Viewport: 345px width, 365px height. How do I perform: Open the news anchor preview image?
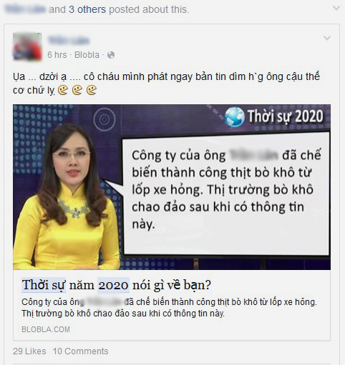172,187
